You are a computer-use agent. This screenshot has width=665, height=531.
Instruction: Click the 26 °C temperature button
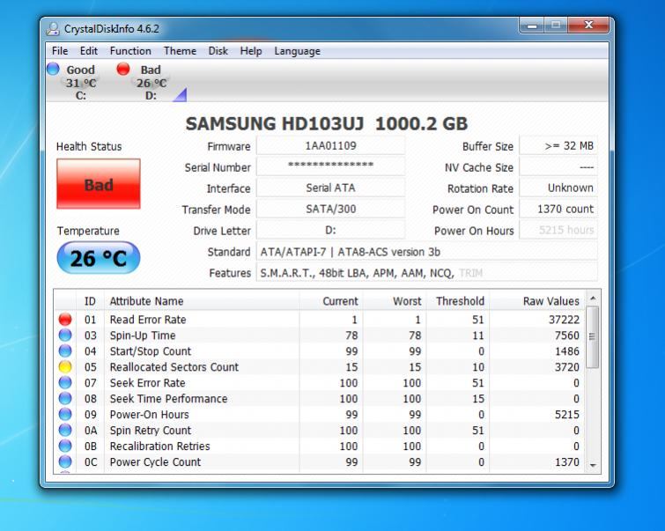(x=99, y=258)
